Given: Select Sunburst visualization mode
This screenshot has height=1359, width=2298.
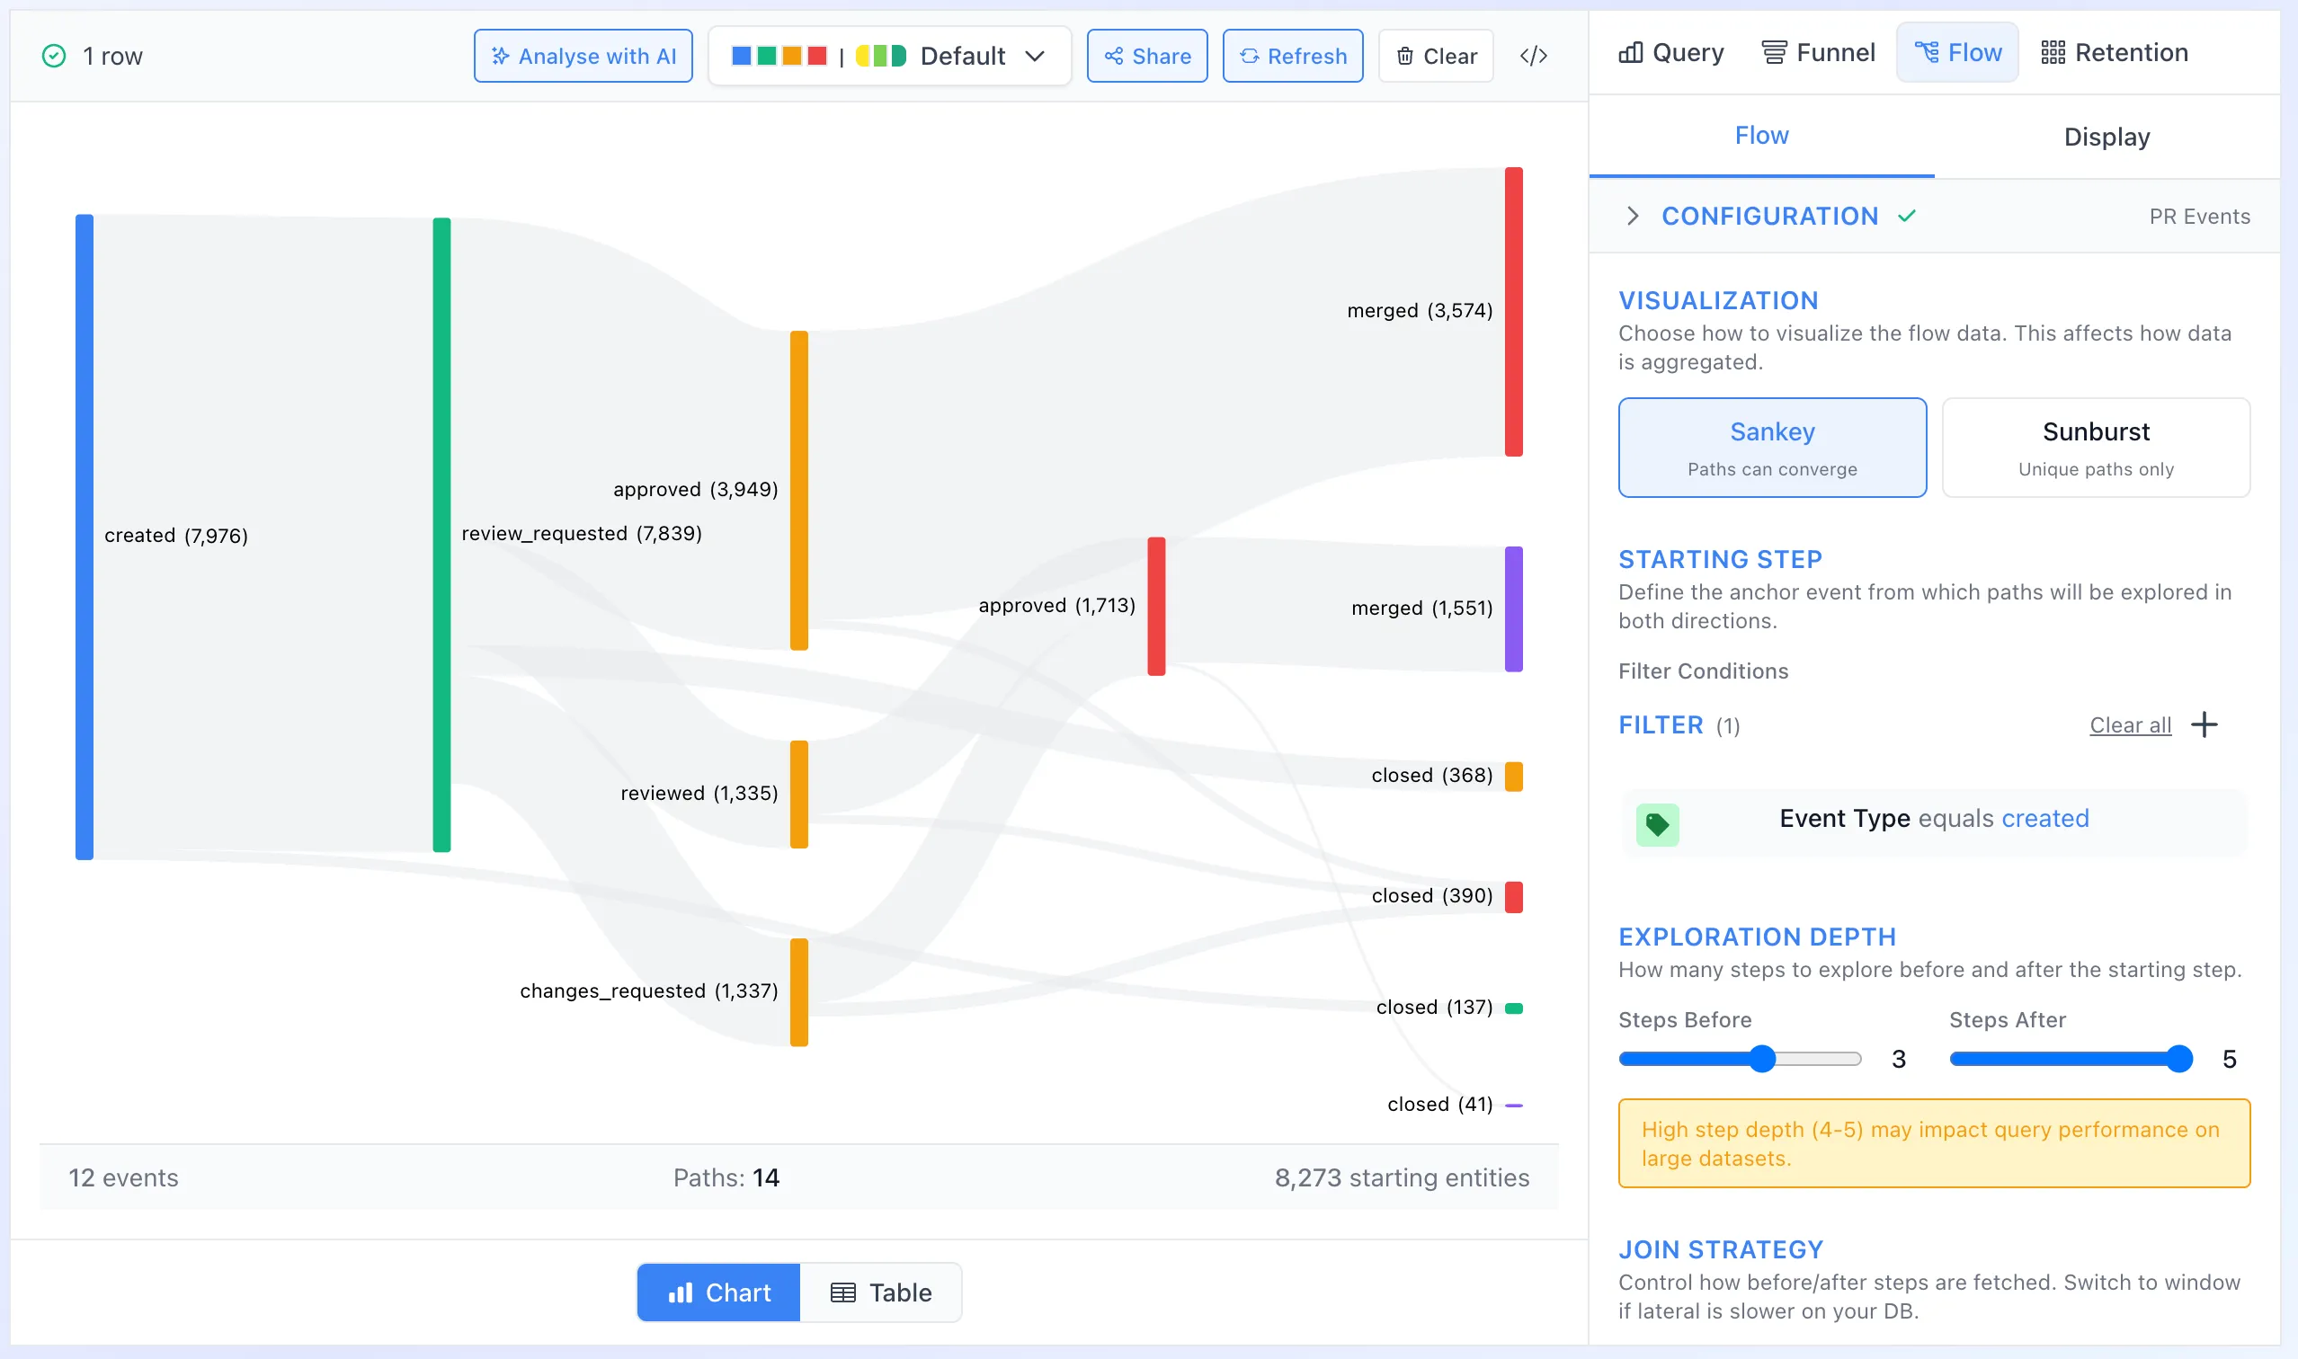Looking at the screenshot, I should pyautogui.click(x=2096, y=447).
